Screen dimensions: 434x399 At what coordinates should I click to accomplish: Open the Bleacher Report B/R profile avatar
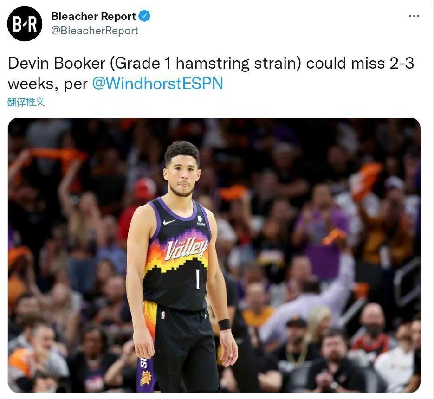[x=25, y=24]
